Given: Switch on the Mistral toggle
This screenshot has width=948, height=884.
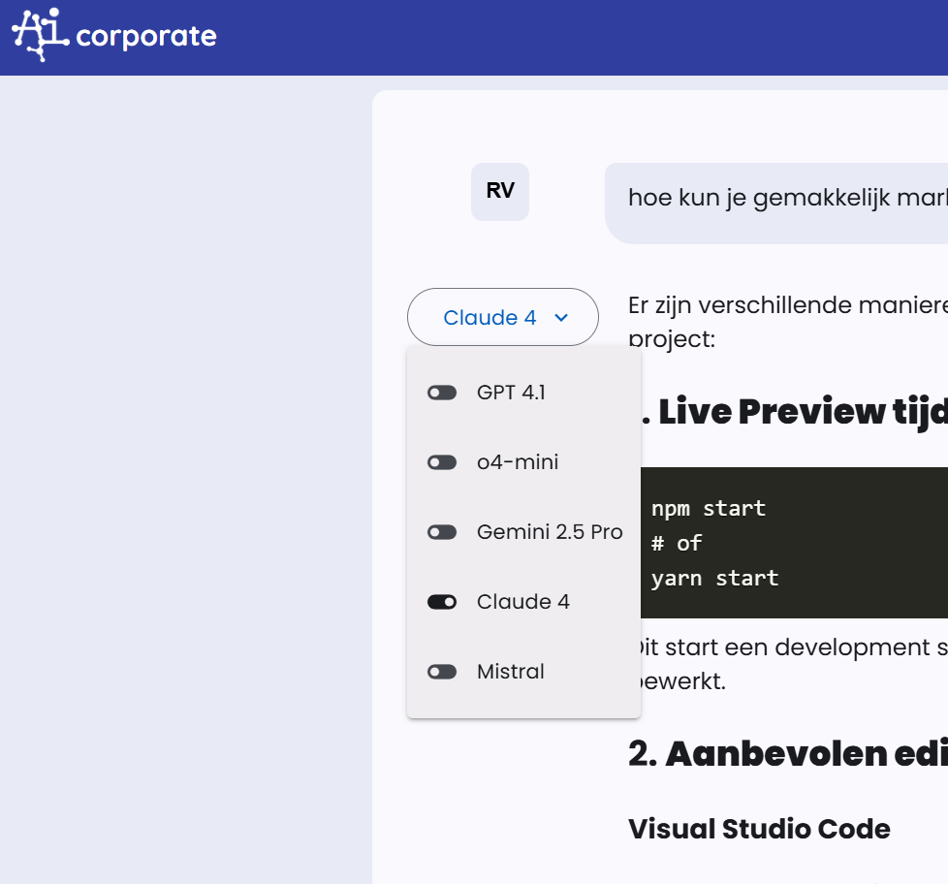Looking at the screenshot, I should click(x=442, y=672).
